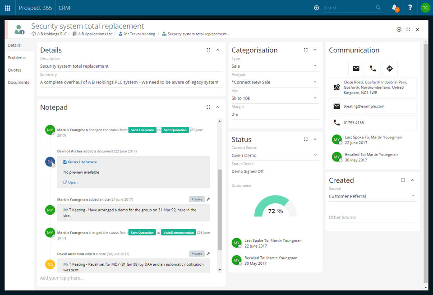Open the help question mark

click(410, 8)
